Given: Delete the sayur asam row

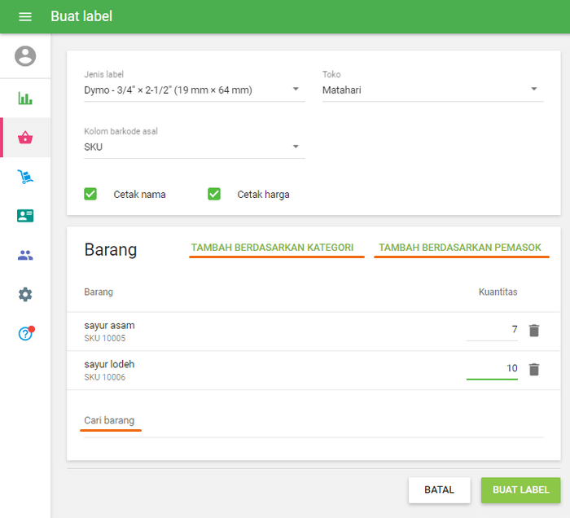Looking at the screenshot, I should [x=534, y=330].
